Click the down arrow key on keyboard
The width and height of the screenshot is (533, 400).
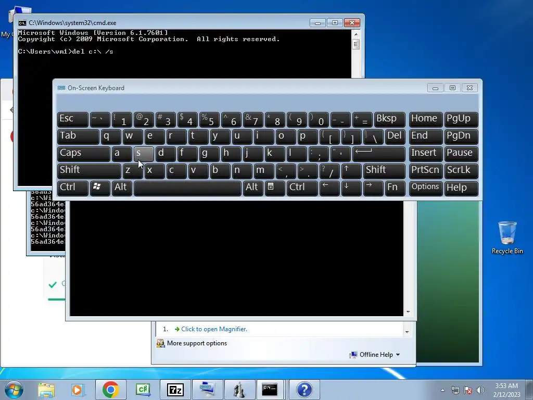pyautogui.click(x=351, y=188)
